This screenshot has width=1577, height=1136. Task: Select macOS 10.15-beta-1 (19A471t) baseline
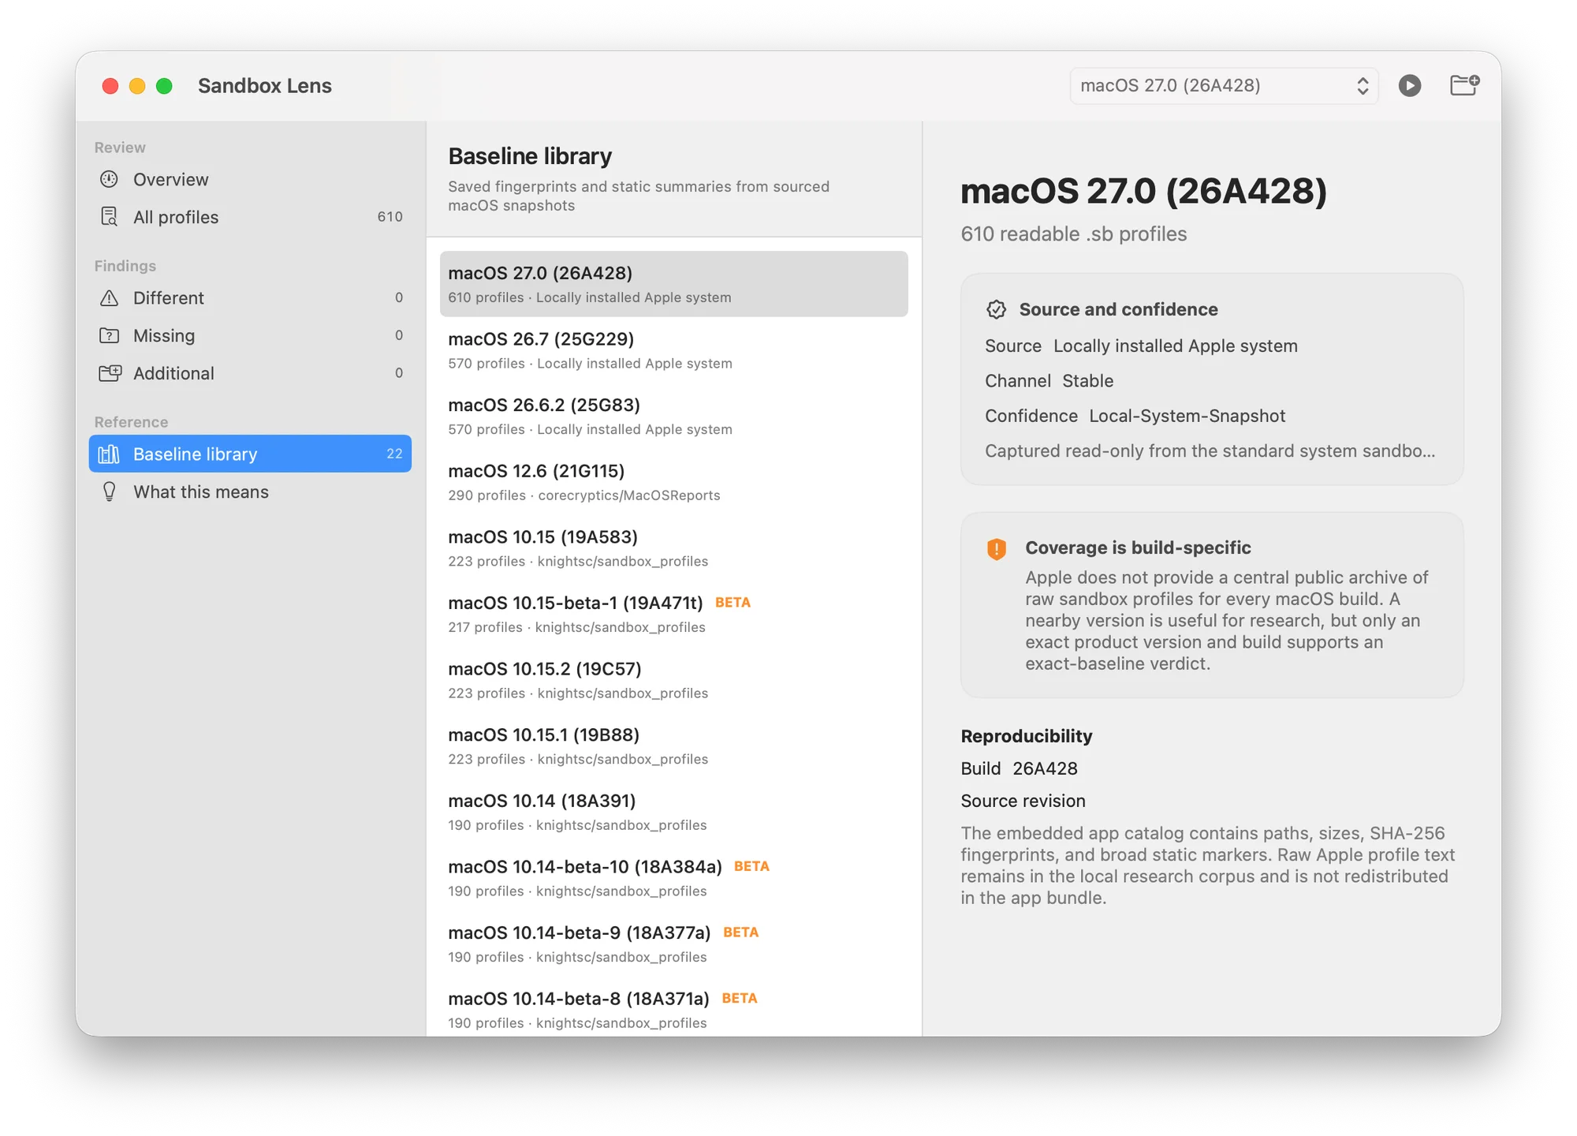(673, 614)
